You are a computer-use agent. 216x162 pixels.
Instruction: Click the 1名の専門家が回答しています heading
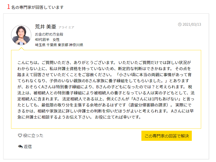(x=35, y=7)
